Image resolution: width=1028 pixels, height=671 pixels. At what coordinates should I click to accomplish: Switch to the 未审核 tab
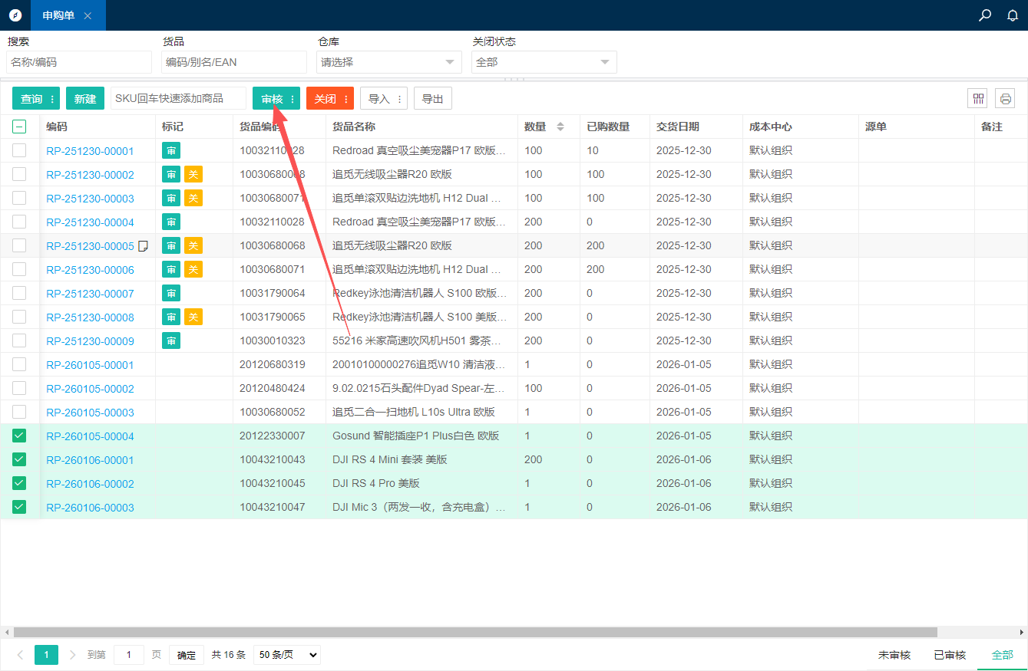pyautogui.click(x=894, y=655)
